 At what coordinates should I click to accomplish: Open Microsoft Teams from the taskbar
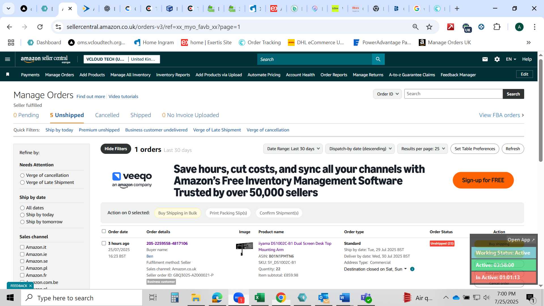(x=366, y=298)
